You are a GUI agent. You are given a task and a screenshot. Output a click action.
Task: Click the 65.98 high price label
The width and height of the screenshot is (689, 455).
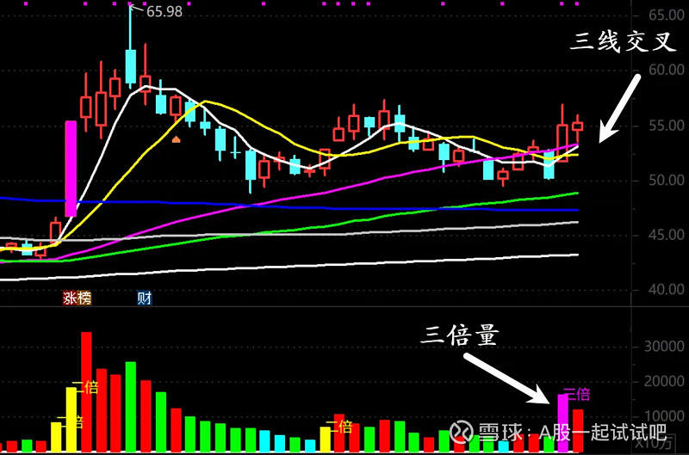[x=164, y=11]
